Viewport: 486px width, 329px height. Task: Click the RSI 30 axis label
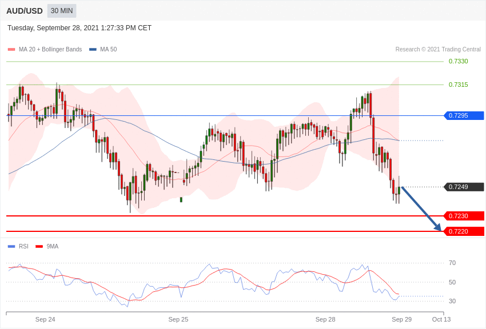[x=452, y=301]
